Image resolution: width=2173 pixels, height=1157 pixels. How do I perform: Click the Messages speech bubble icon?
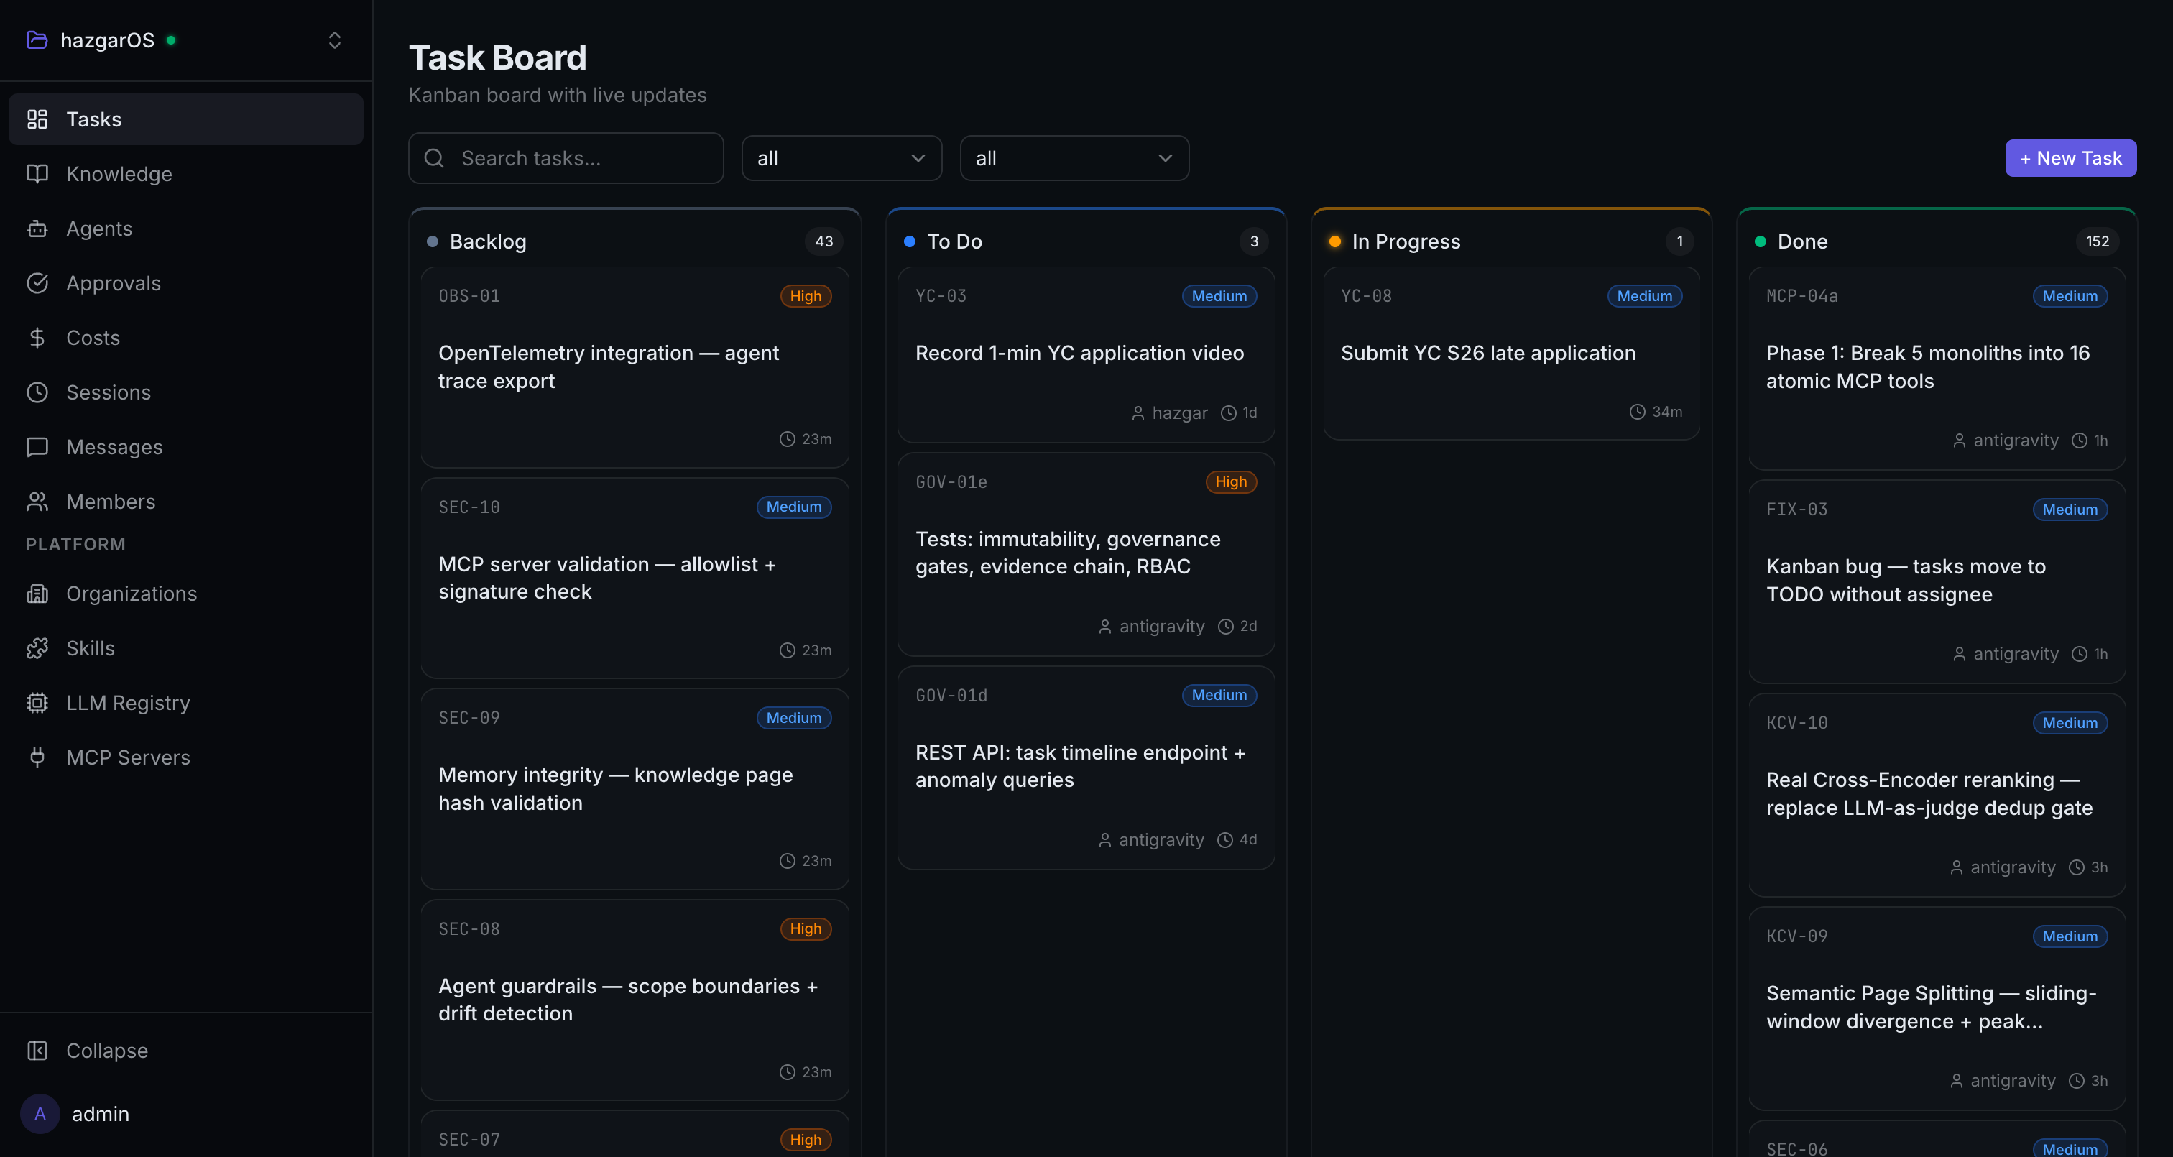37,447
